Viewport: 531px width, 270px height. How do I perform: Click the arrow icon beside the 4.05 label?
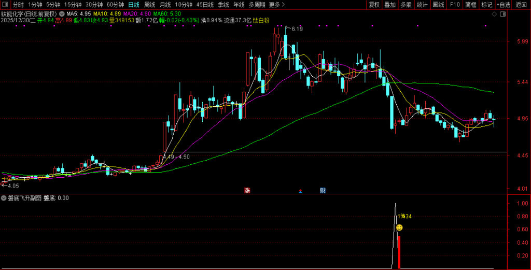click(4, 185)
